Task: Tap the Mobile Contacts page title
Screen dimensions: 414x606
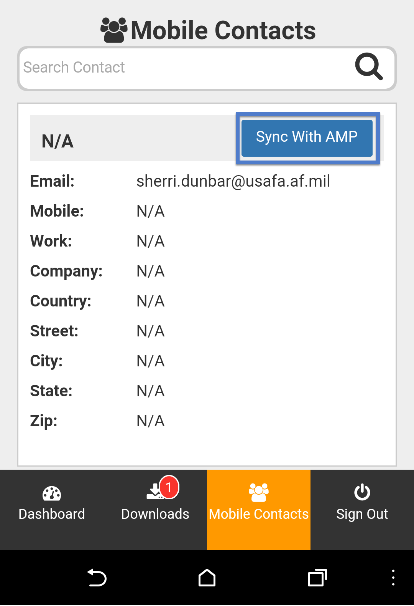Action: (x=223, y=31)
